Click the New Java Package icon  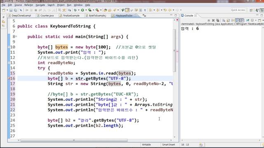[105, 10]
